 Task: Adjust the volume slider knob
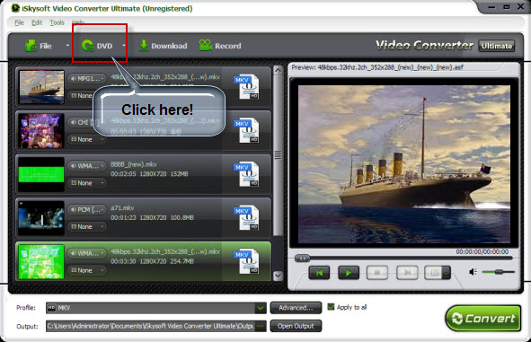coord(499,272)
